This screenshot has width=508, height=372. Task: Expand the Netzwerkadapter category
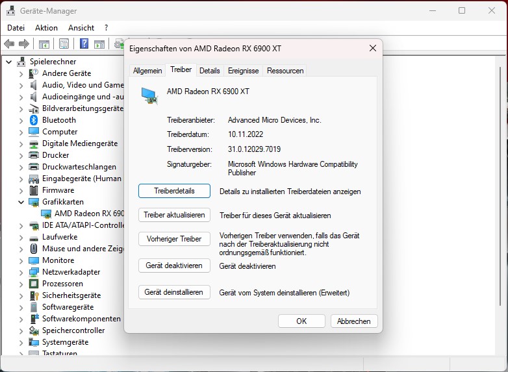click(21, 272)
